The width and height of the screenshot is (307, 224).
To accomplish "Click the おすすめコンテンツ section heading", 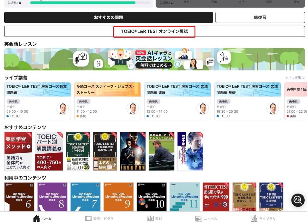I will pyautogui.click(x=25, y=128).
